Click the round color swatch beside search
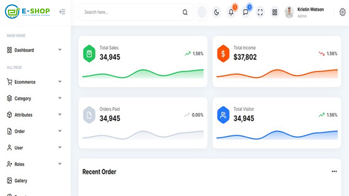The image size is (349, 196). (x=202, y=12)
